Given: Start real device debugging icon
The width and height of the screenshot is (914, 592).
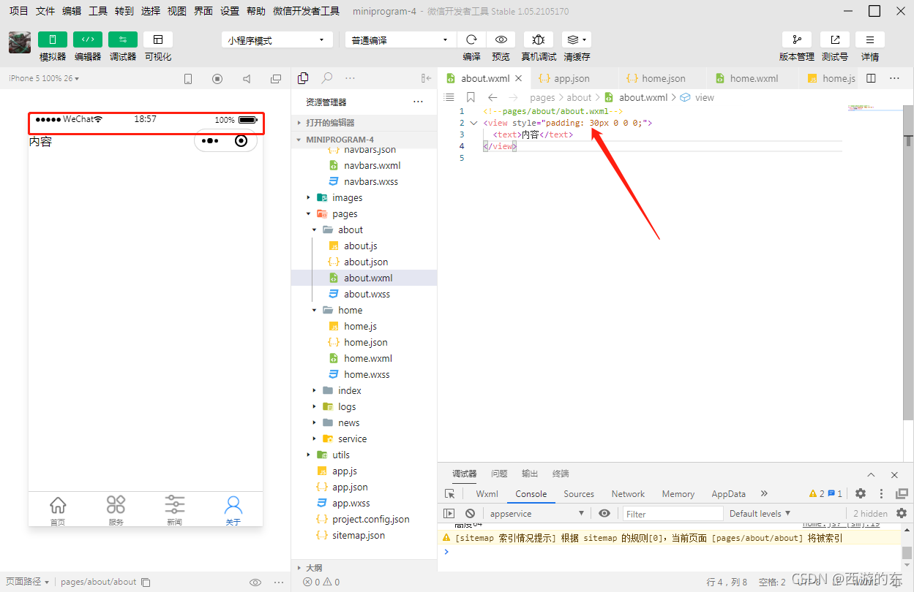Looking at the screenshot, I should 539,39.
